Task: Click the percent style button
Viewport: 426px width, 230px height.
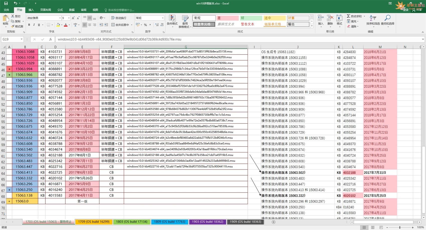Action: (145, 25)
